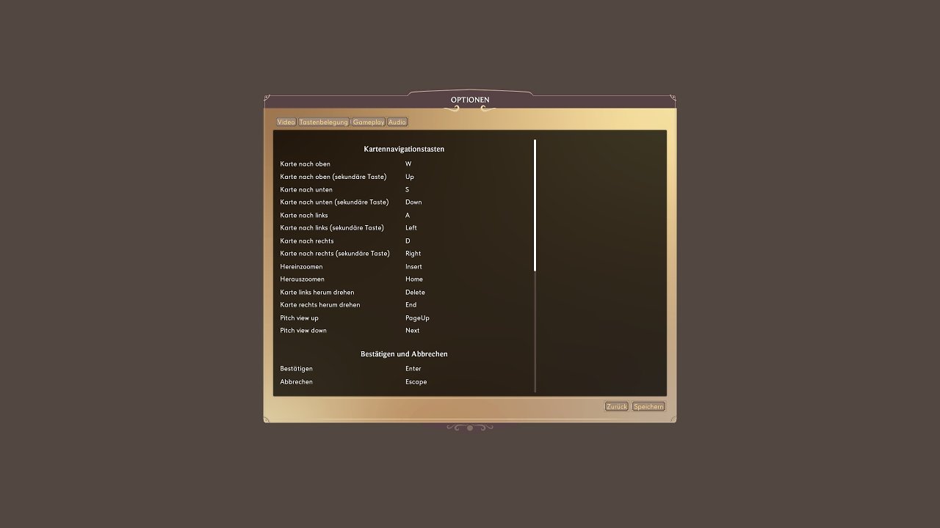Viewport: 940px width, 528px height.
Task: Open the Video tab
Action: tap(286, 122)
